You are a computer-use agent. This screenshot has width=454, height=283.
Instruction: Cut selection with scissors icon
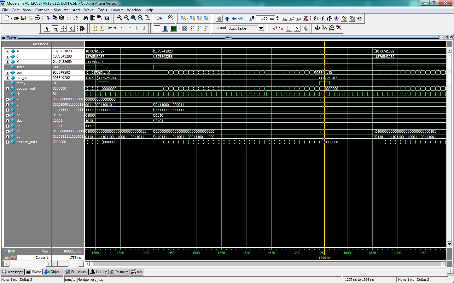[48, 18]
